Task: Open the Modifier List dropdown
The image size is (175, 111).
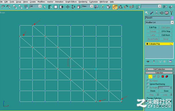Action: click(x=159, y=22)
